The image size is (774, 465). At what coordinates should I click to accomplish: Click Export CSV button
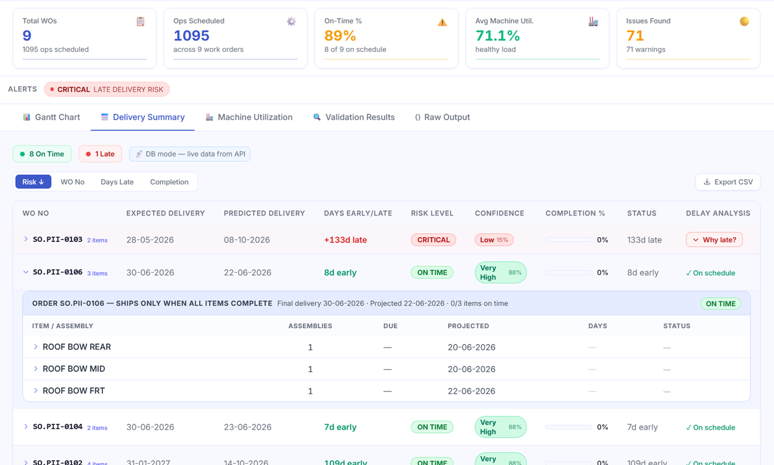tap(728, 182)
